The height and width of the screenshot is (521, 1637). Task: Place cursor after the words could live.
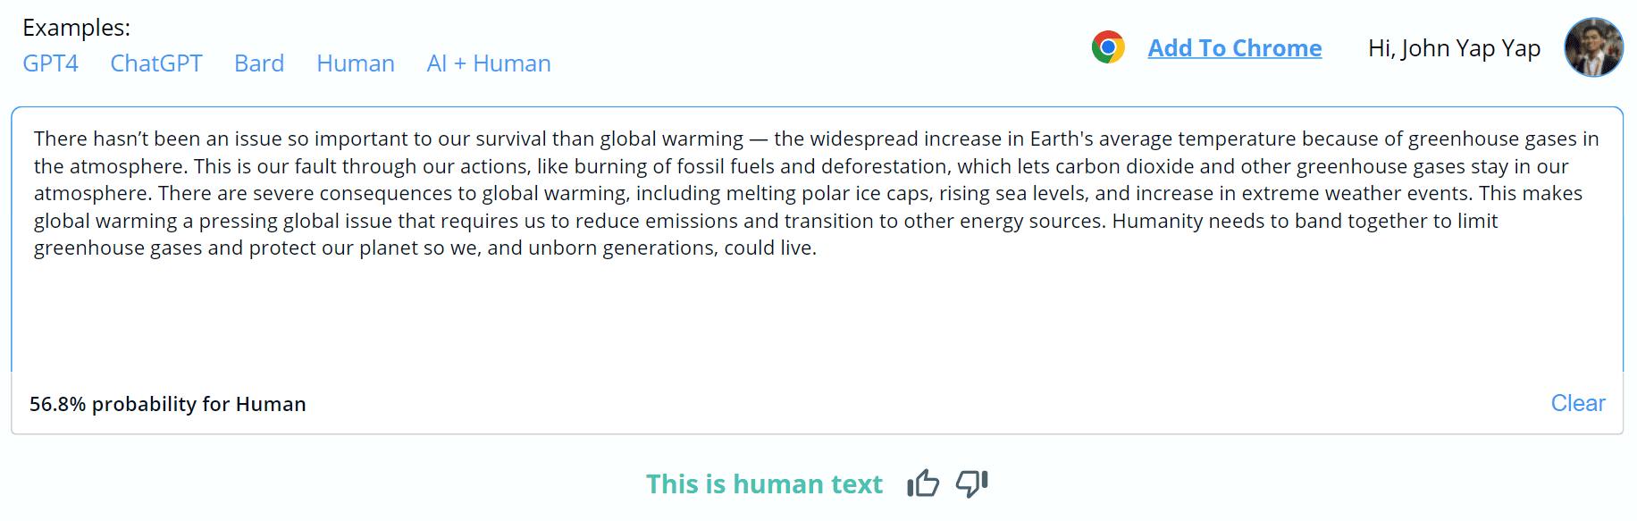pos(818,248)
